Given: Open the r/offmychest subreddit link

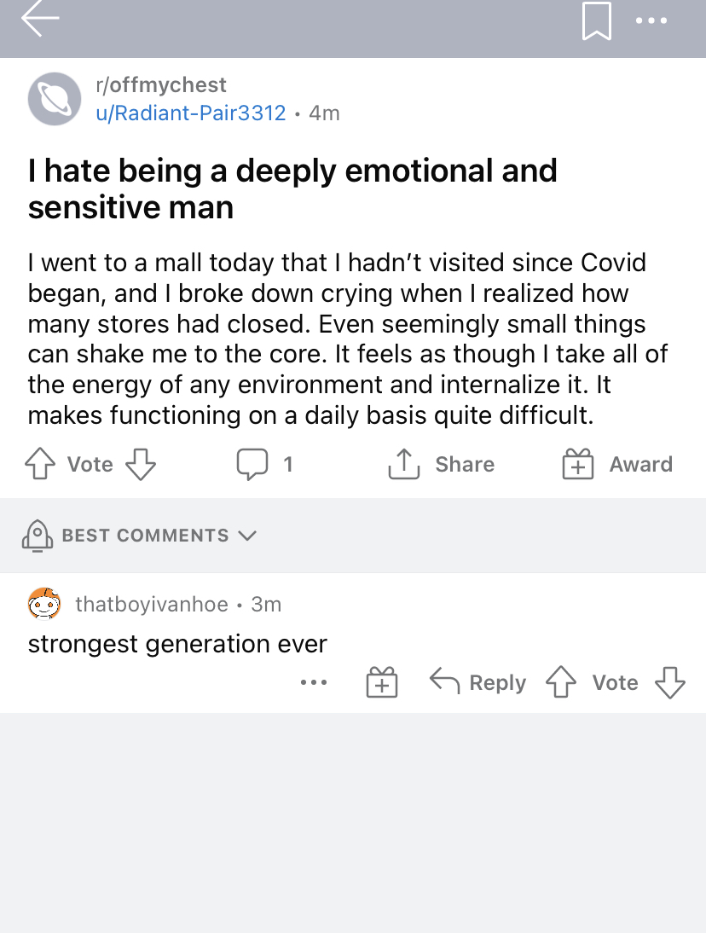Looking at the screenshot, I should [x=161, y=84].
